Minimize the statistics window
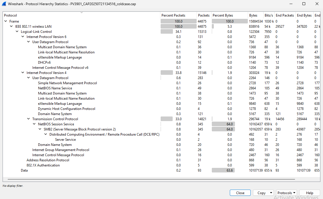Viewport: 323px width, 199px height. (291, 4)
